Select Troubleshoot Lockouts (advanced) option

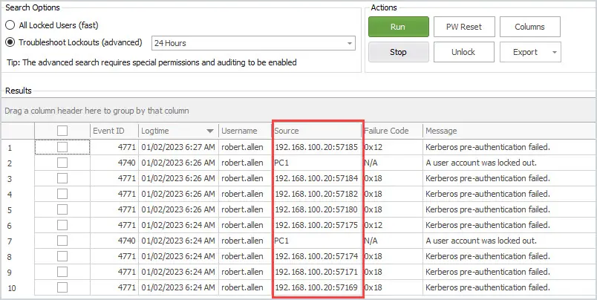coord(10,42)
